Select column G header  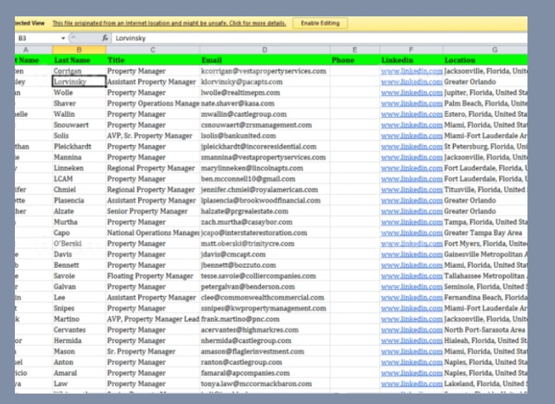485,50
